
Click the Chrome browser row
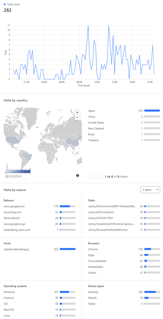pyautogui.click(x=124, y=249)
